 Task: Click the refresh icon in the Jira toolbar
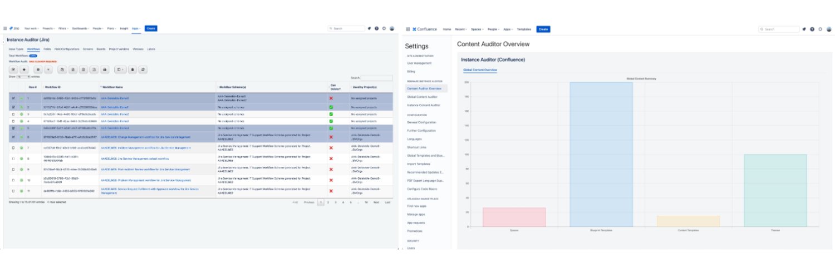[x=143, y=69]
